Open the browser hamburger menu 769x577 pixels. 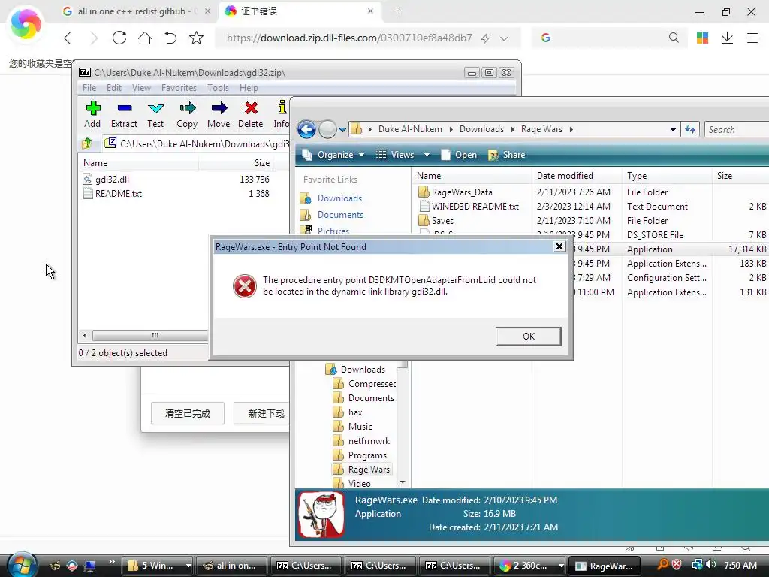[752, 38]
